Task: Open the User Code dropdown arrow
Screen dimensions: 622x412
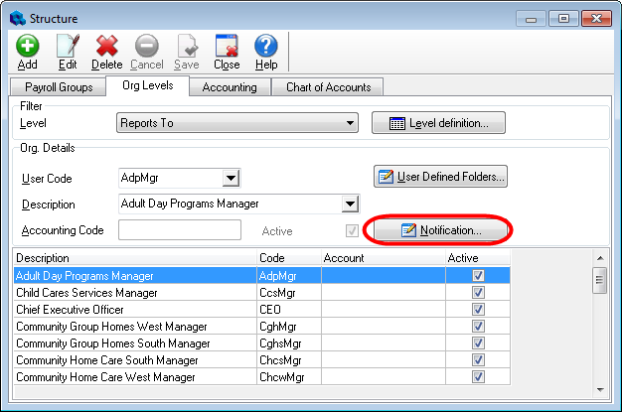Action: [231, 179]
